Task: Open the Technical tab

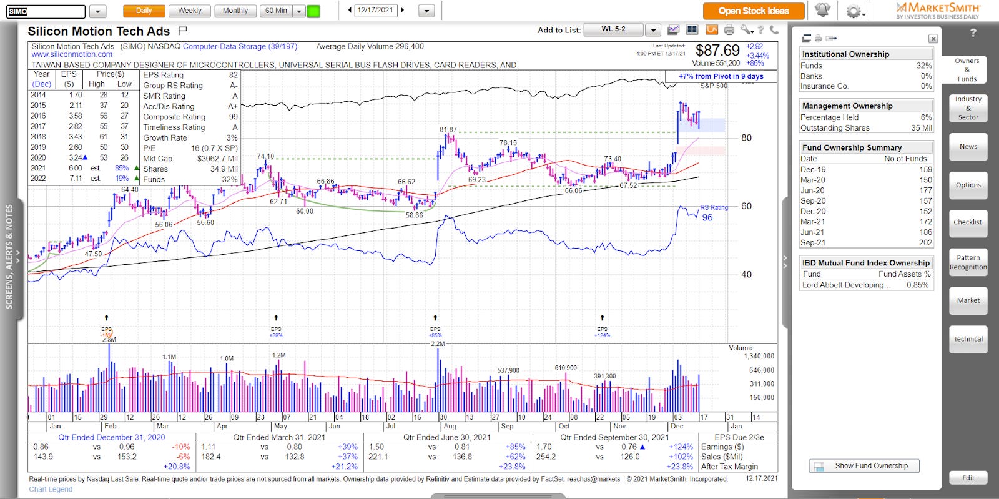Action: [x=968, y=339]
